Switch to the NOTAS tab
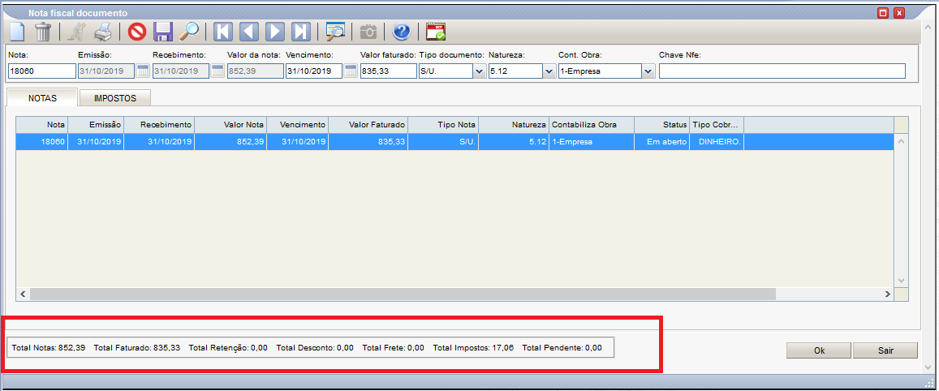 (x=42, y=97)
